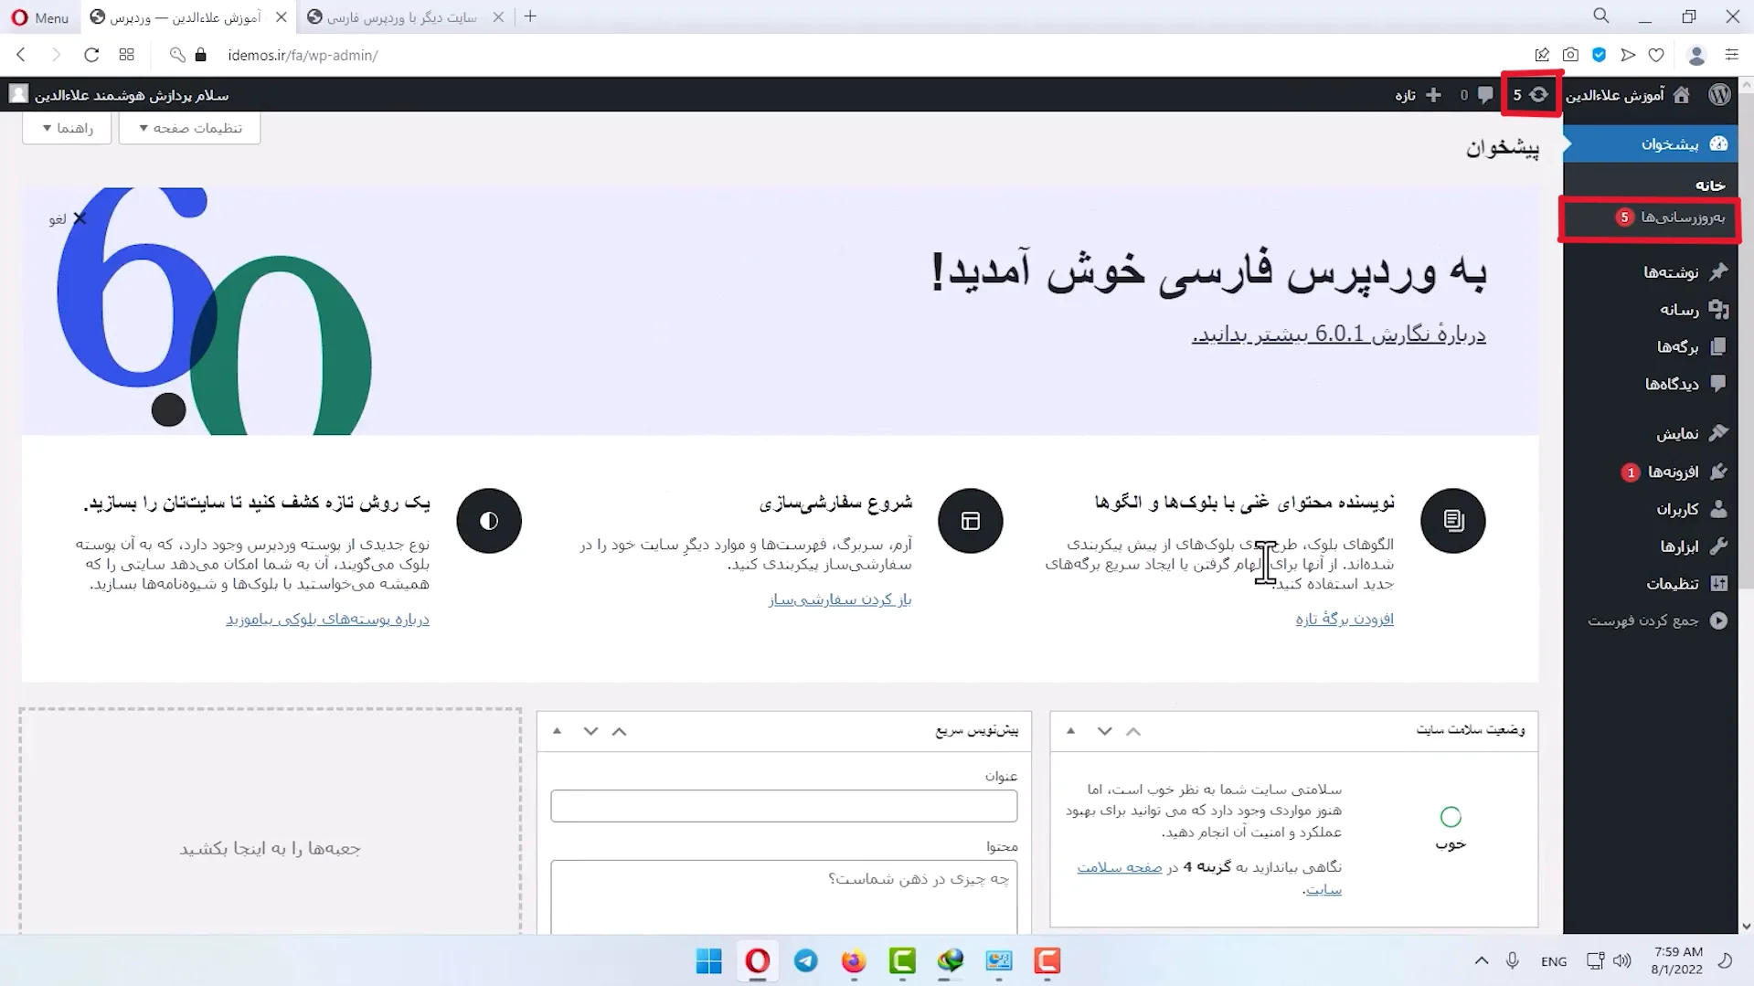Viewport: 1754px width, 986px height.
Task: Dismiss the welcome panel with لغو
Action: click(68, 218)
